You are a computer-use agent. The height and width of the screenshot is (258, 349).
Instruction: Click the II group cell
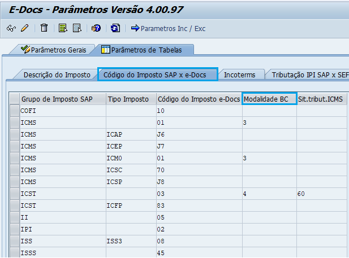[x=63, y=217]
